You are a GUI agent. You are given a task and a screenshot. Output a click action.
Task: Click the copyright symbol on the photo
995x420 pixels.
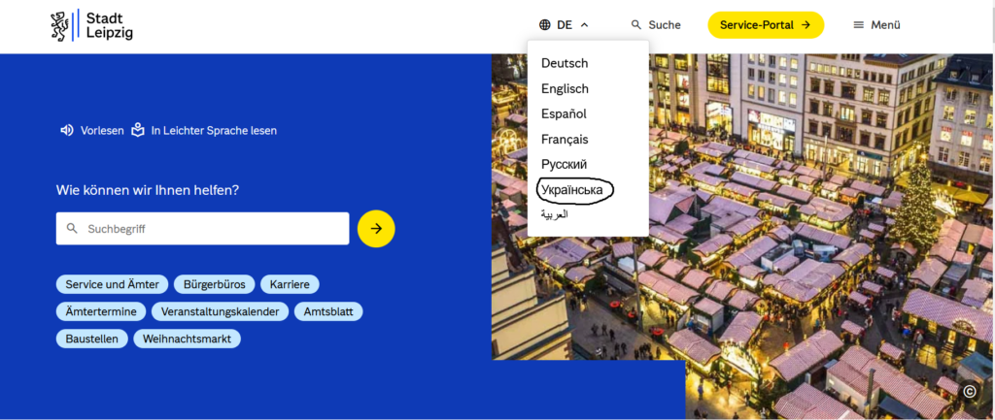(969, 391)
